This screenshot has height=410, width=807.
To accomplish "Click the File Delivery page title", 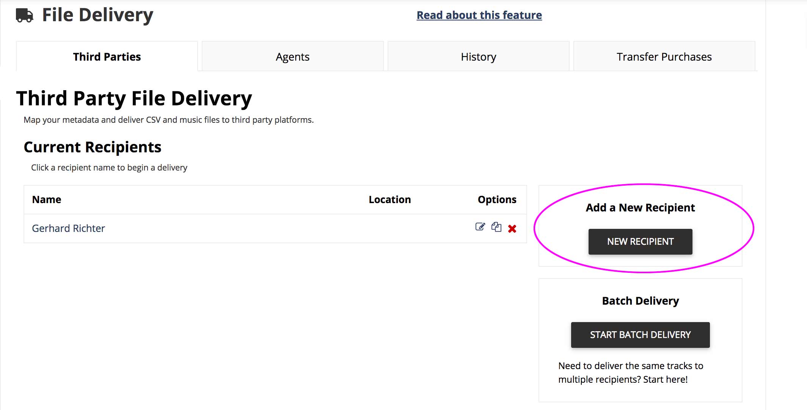I will tap(97, 15).
